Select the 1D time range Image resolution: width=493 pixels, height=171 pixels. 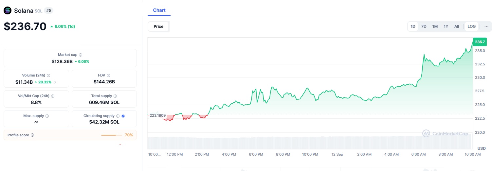pyautogui.click(x=413, y=26)
